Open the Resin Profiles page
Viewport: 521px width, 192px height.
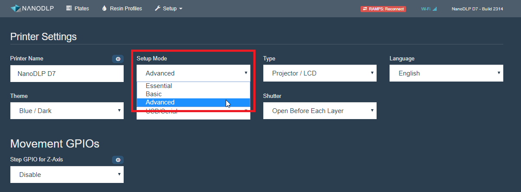[122, 9]
